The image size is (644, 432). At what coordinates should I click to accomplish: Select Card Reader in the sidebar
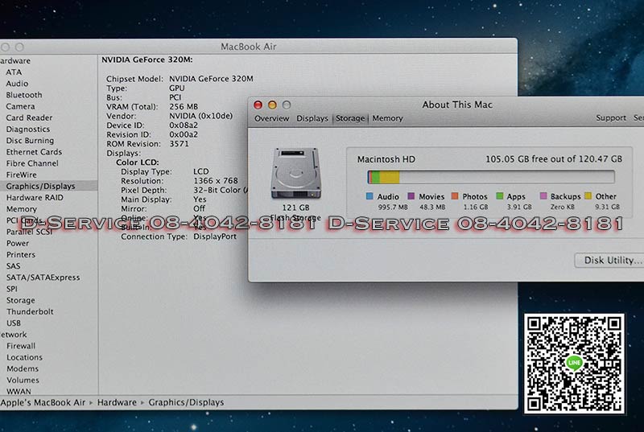(x=29, y=117)
